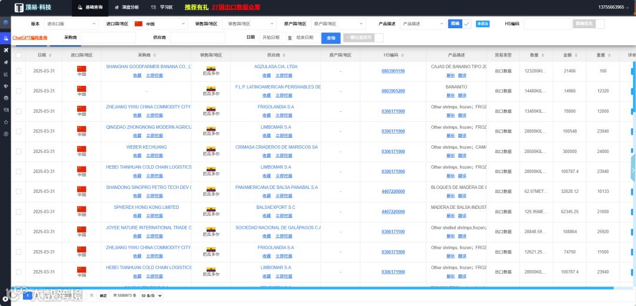This screenshot has width=636, height=306.
Task: Click China flag in SHANGHAI GOODFARMER row
Action: (x=81, y=68)
